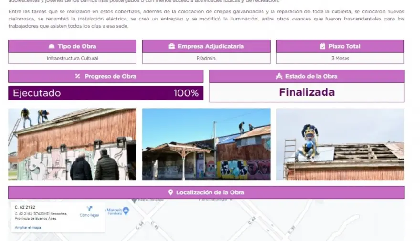The image size is (420, 241).
Task: Select the Empresa Adjudicataria header
Action: [206, 46]
